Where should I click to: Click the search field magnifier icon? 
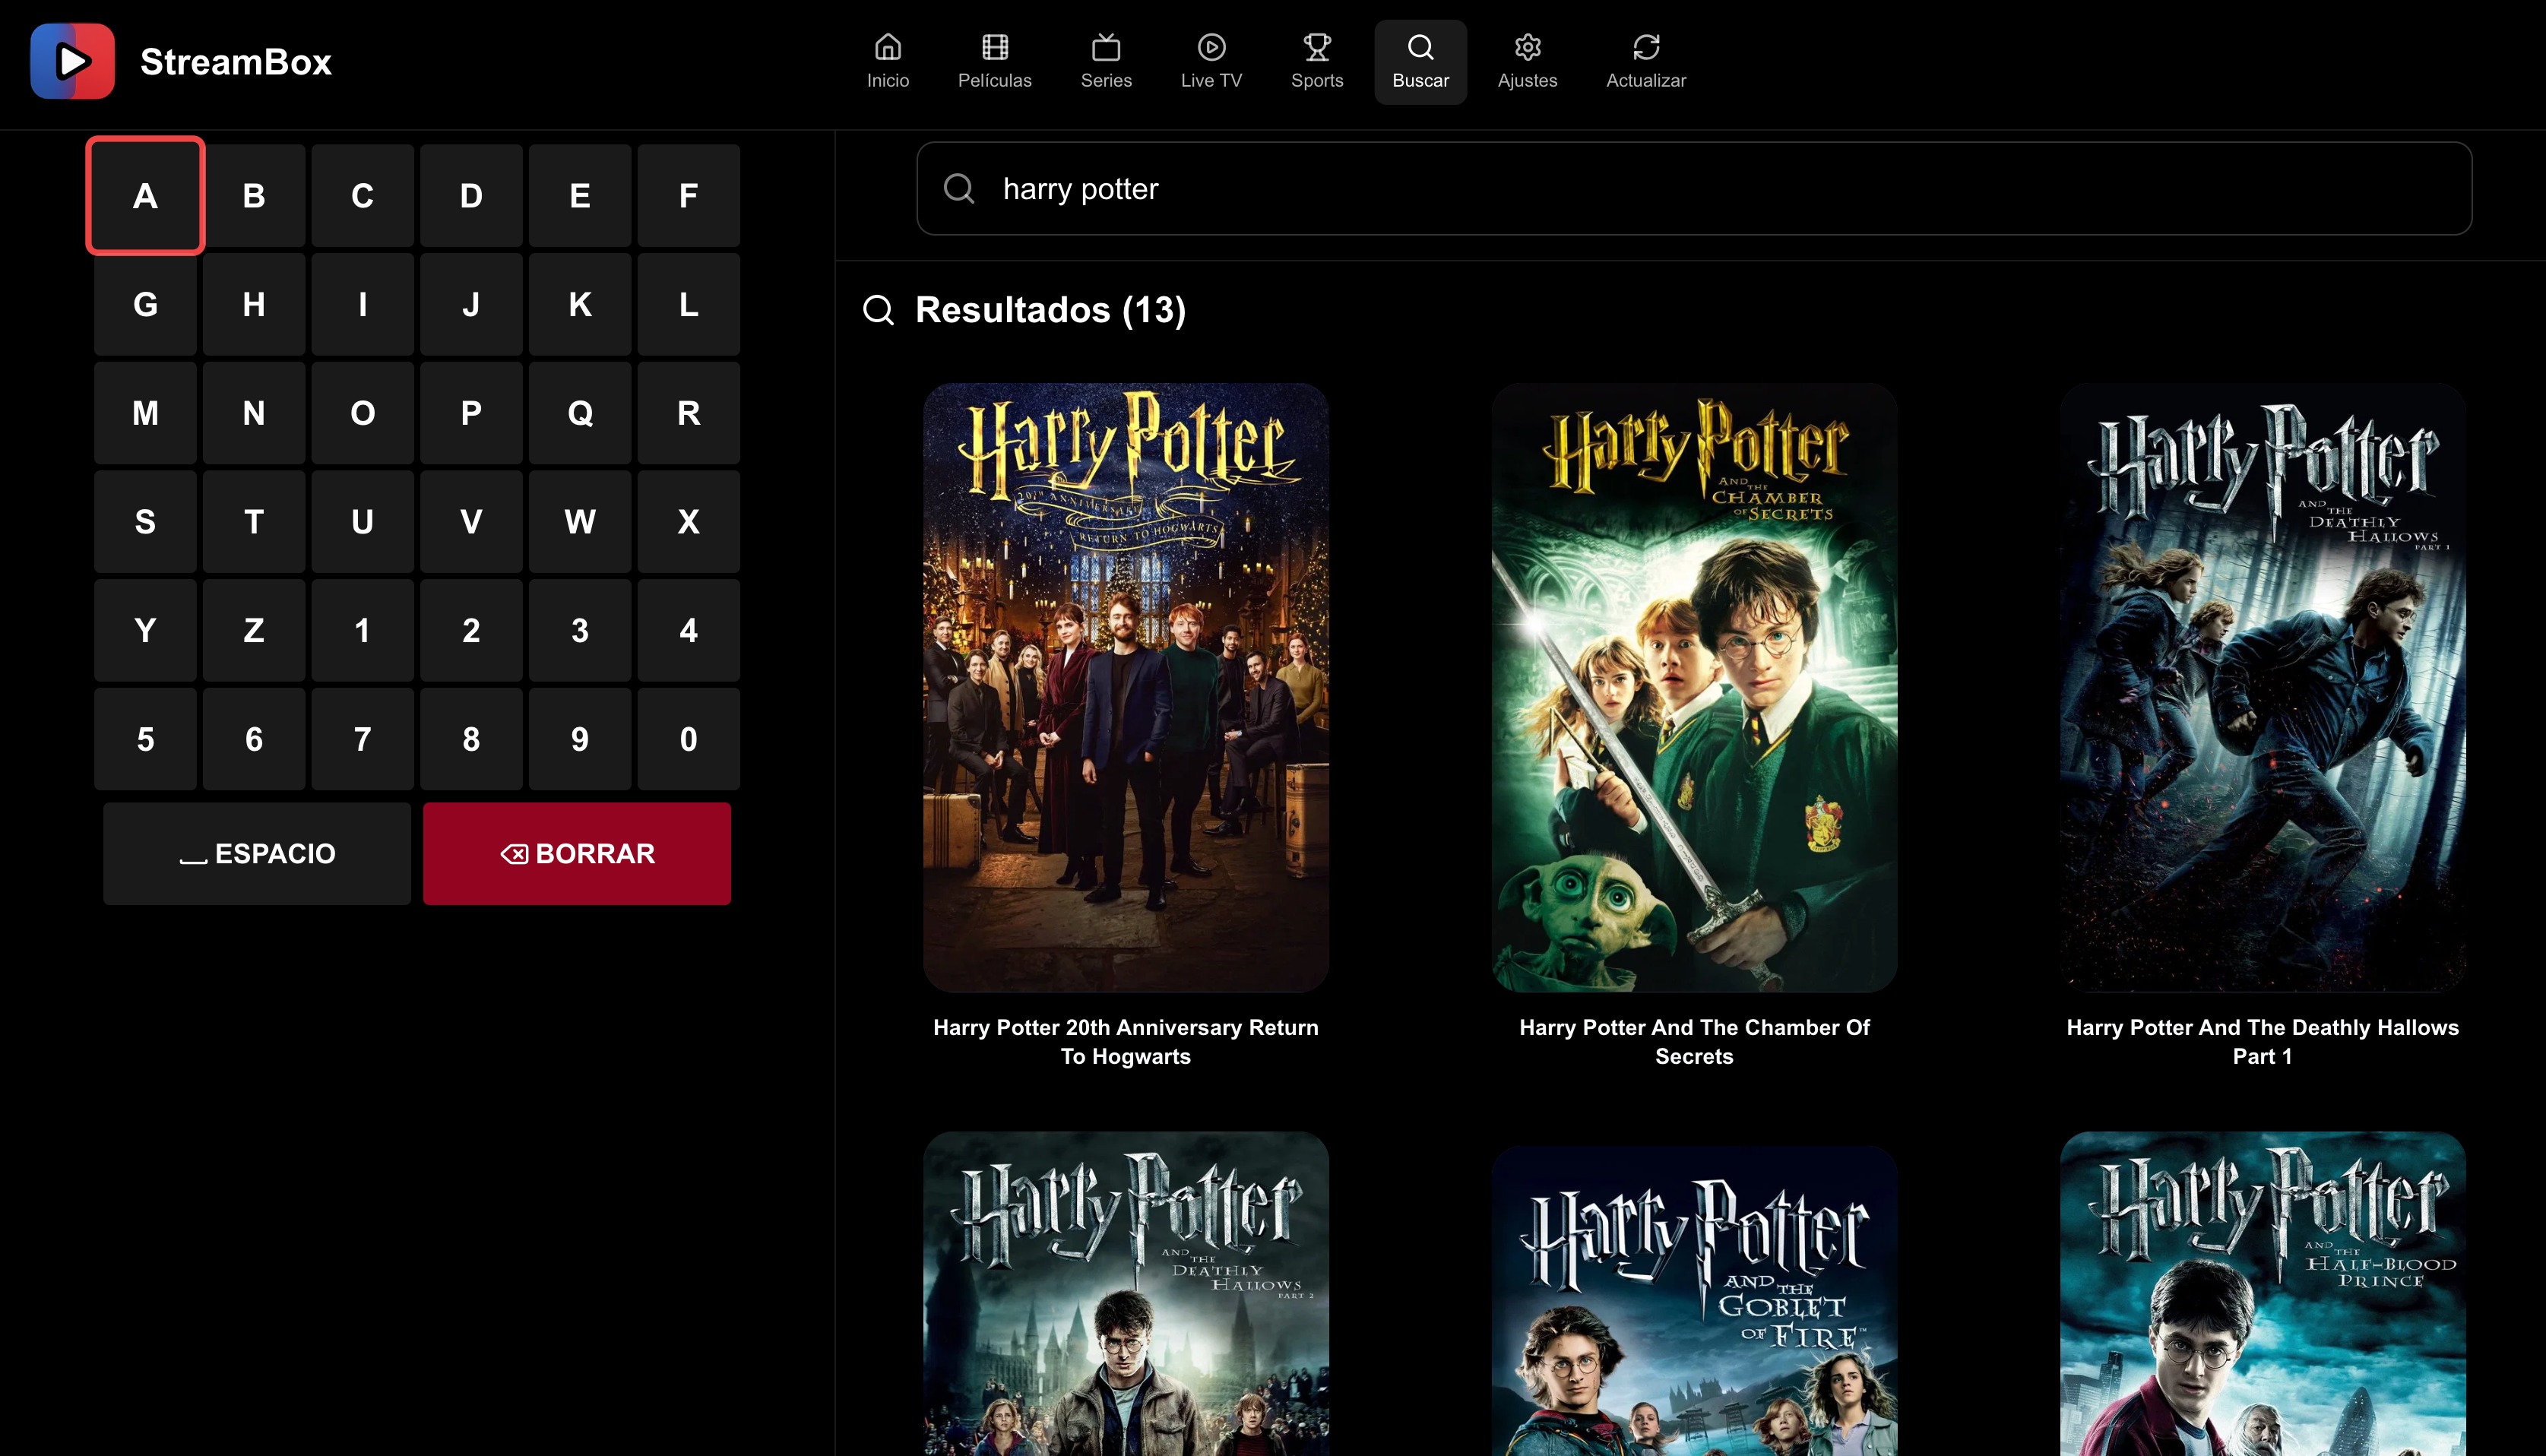(x=958, y=188)
